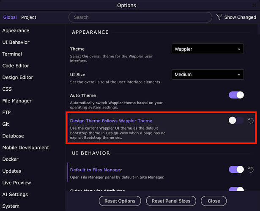
Task: Select AI Settings in the sidebar
Action: 15,195
